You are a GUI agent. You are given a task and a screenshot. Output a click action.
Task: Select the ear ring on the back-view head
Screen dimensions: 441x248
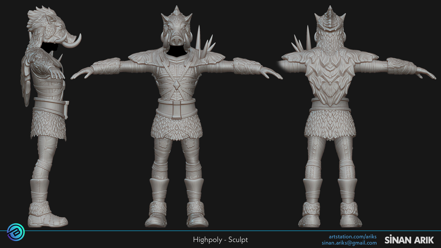tap(345, 37)
